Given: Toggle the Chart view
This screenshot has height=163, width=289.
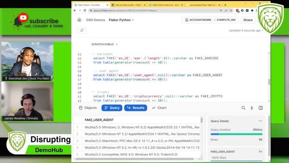Looking at the screenshot, I should (159, 108).
